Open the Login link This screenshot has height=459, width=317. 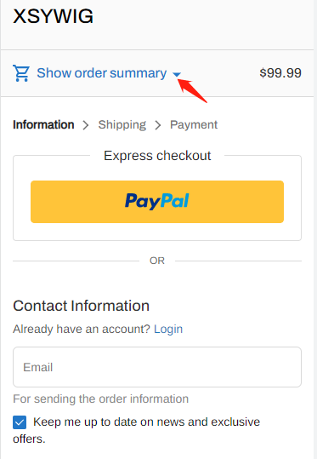pos(168,329)
